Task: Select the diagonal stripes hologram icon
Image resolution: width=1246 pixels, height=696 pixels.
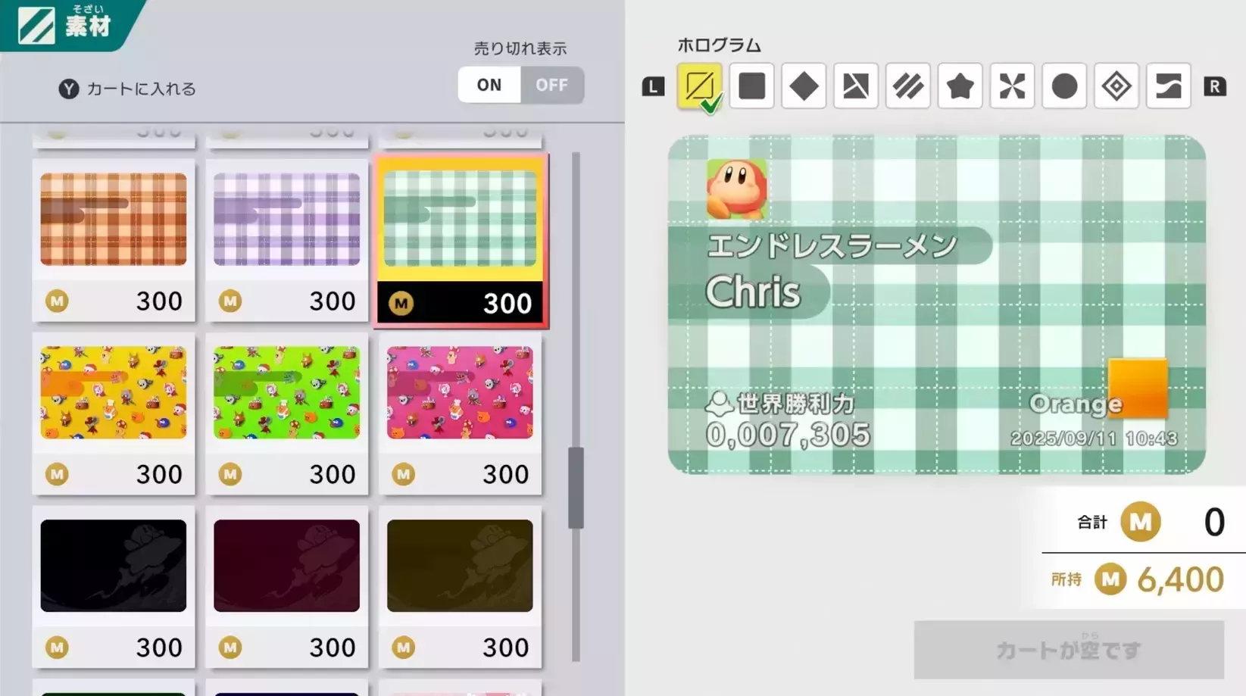Action: pos(907,86)
